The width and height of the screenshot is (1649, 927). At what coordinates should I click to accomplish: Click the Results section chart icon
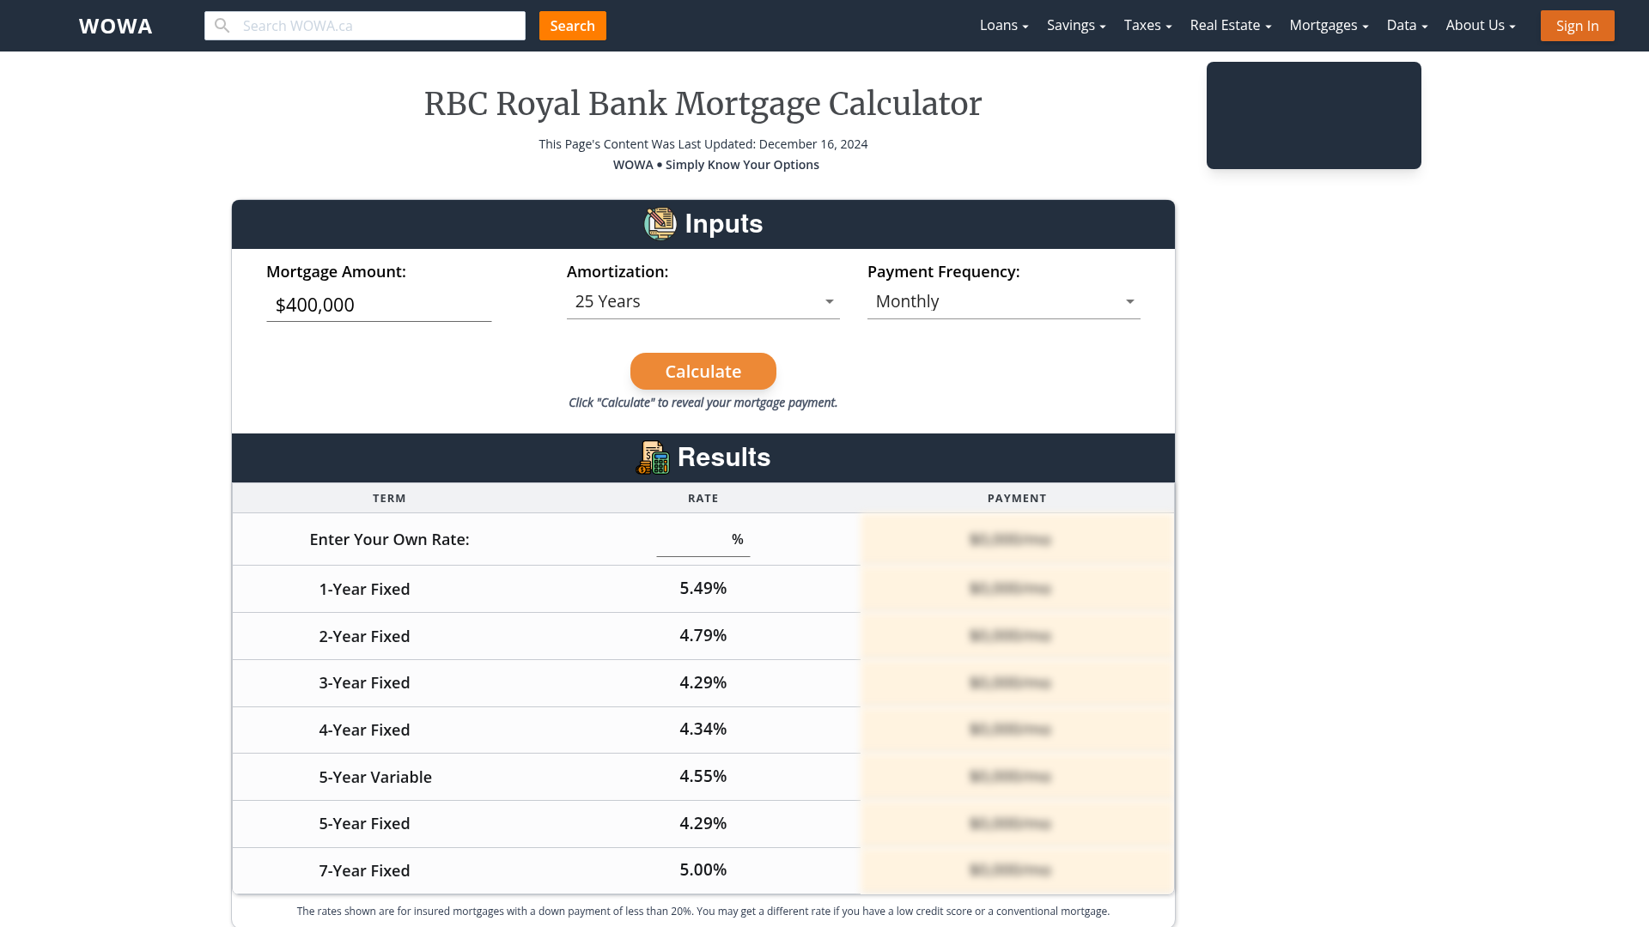(654, 457)
